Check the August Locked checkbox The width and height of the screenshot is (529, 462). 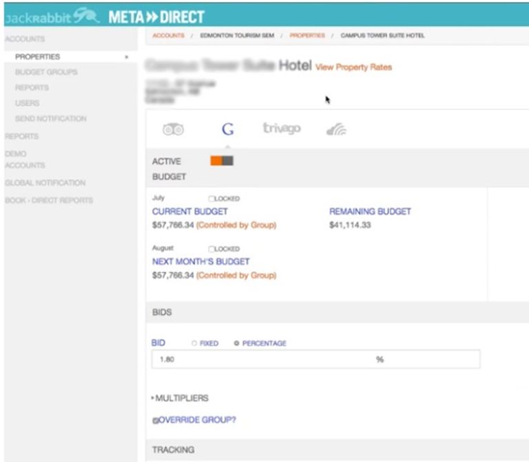(x=211, y=249)
